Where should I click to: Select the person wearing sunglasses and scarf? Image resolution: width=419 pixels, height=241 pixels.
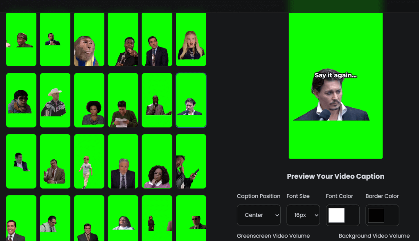[x=21, y=100]
